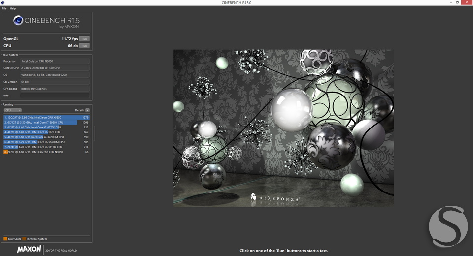
Task: Open the File menu
Action: [4, 8]
